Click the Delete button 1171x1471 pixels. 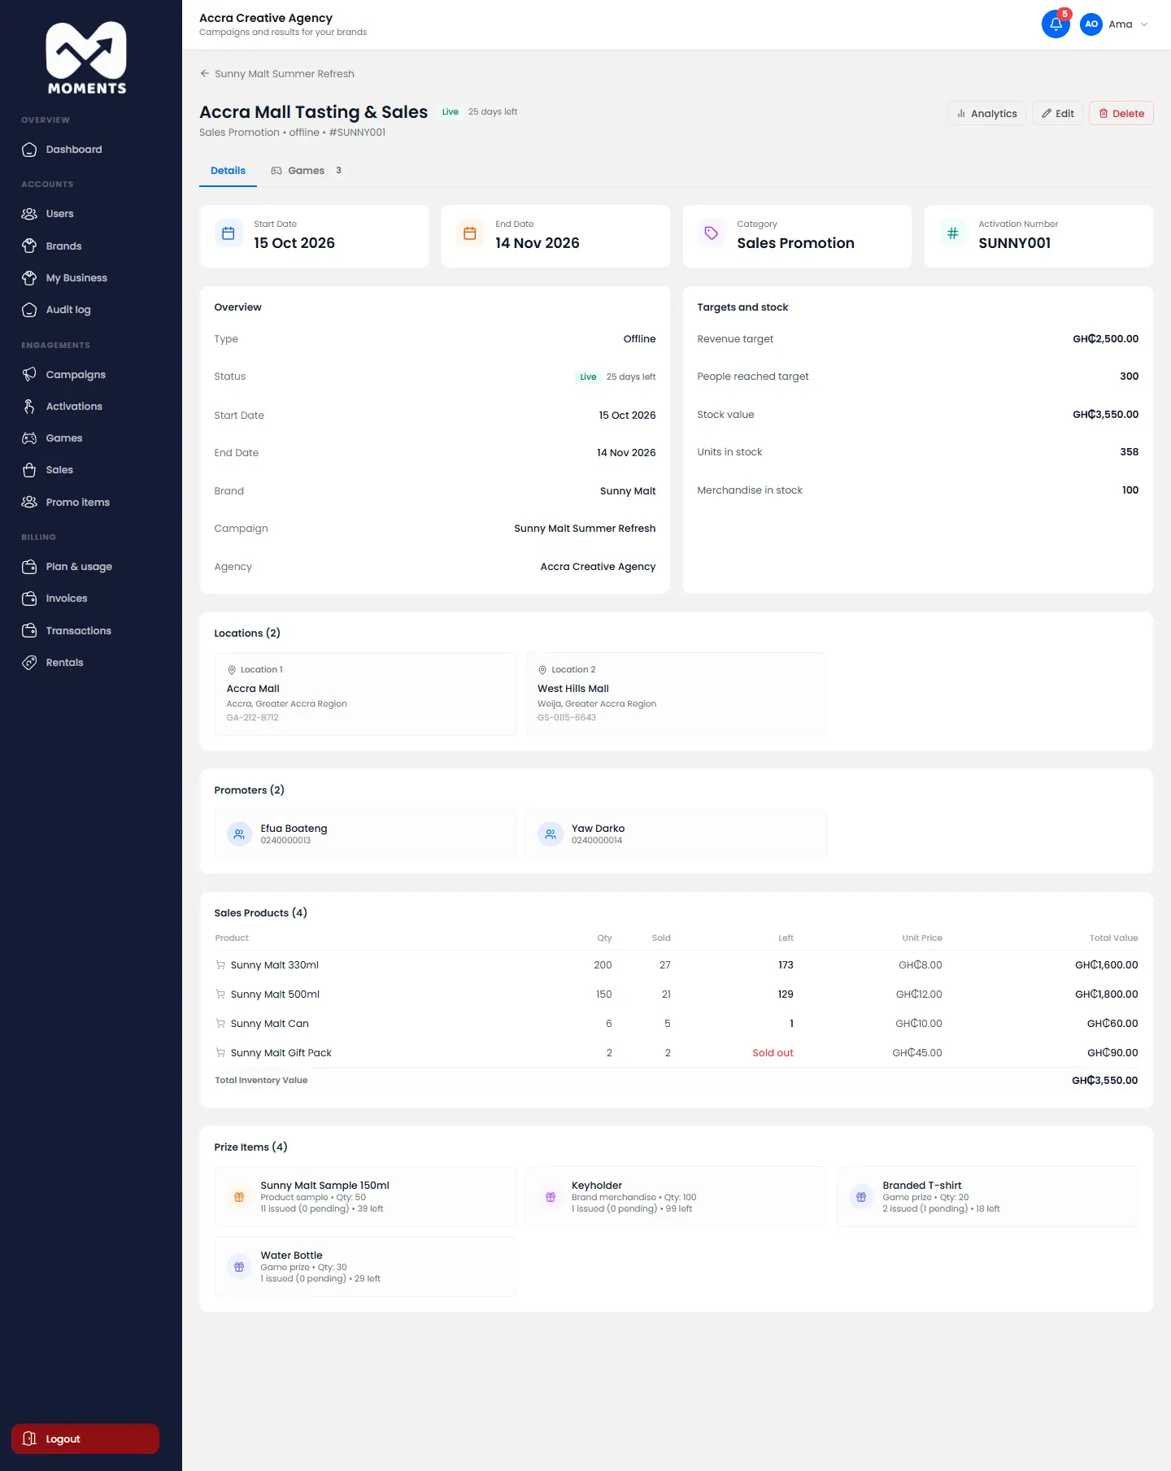1121,114
